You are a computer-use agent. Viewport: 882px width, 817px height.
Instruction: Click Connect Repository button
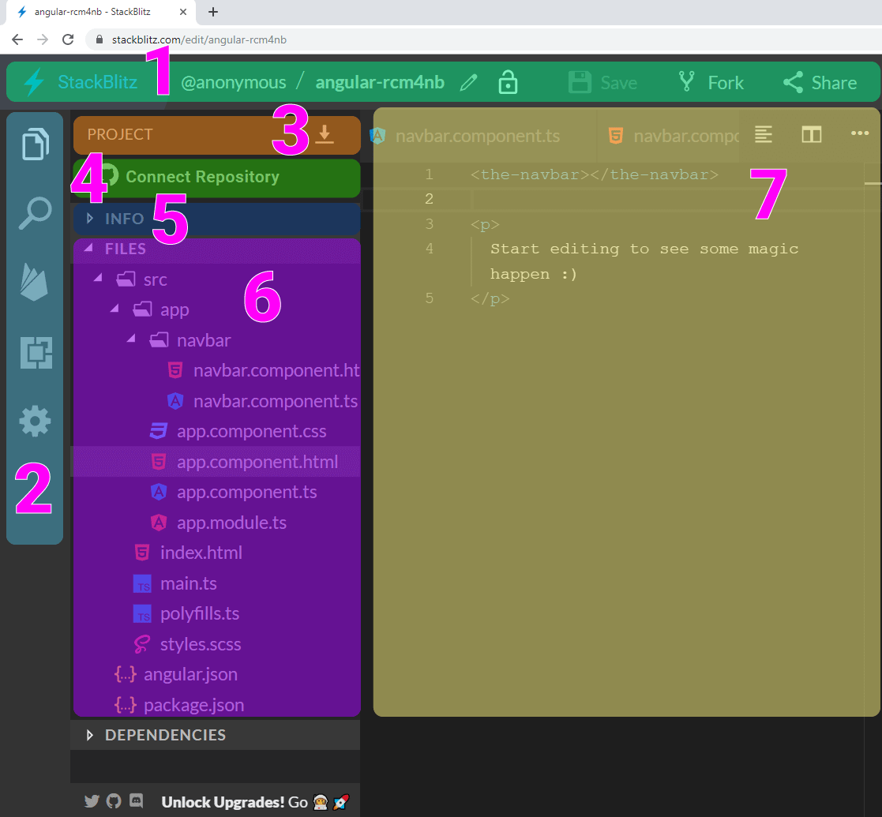[x=216, y=178]
